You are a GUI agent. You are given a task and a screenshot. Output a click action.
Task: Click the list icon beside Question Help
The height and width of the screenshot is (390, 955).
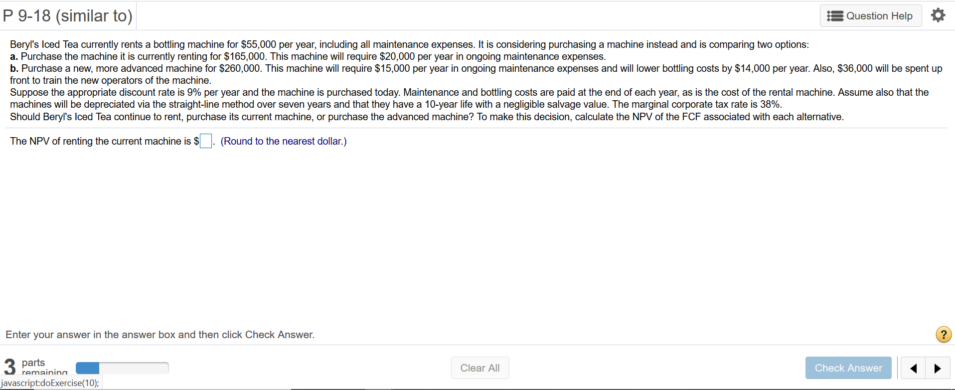click(x=835, y=16)
